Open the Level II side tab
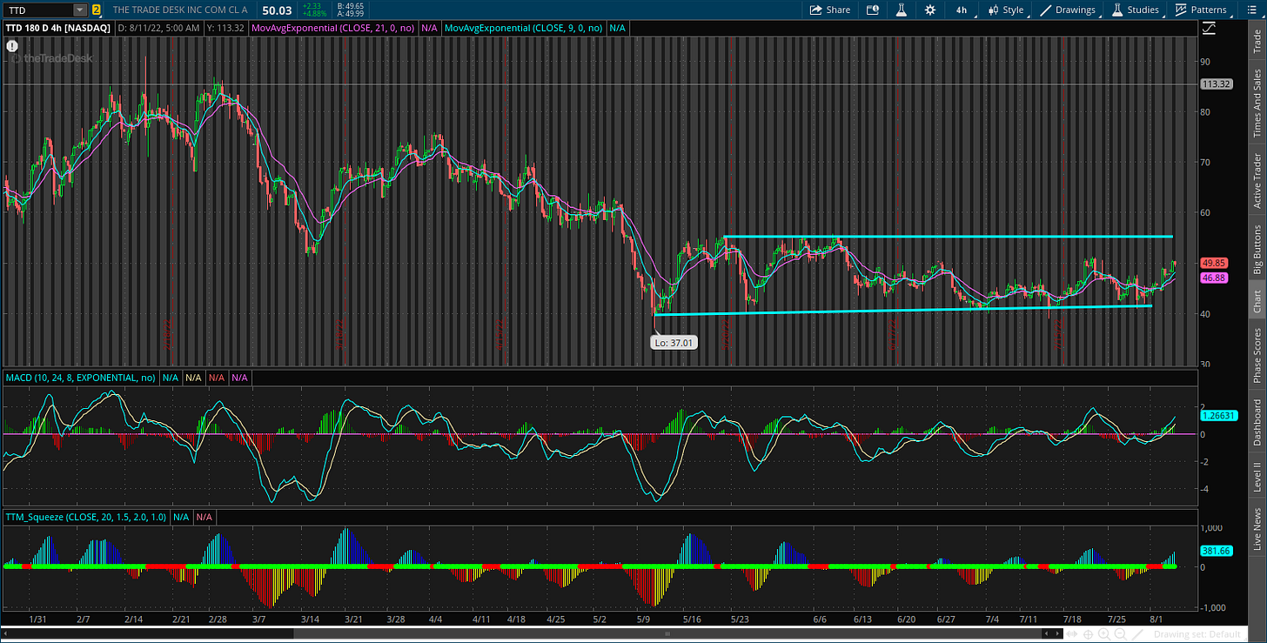Screen dimensions: 1267x643 pyautogui.click(x=1257, y=477)
